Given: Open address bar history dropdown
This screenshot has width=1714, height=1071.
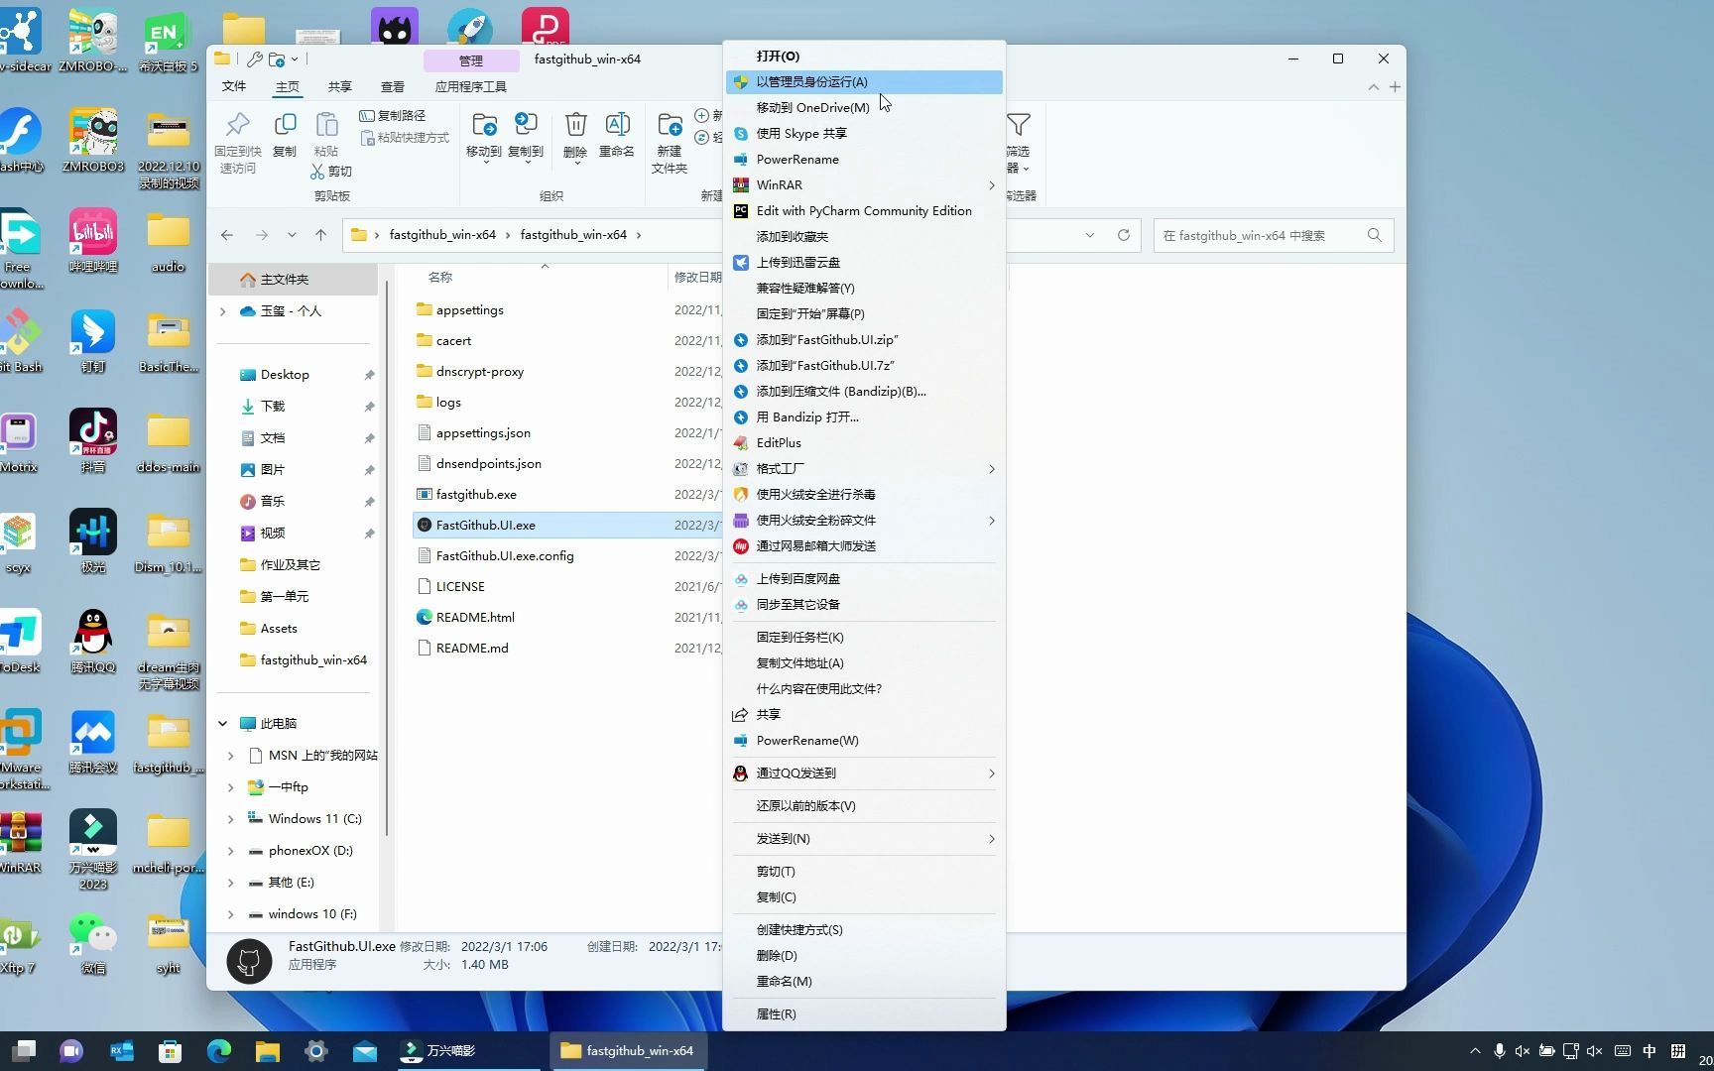Looking at the screenshot, I should [1090, 236].
